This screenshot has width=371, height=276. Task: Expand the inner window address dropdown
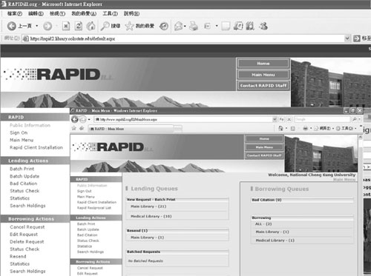pyautogui.click(x=275, y=119)
